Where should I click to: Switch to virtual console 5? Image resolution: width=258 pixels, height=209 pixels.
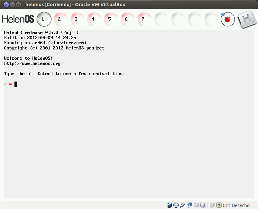(110, 19)
